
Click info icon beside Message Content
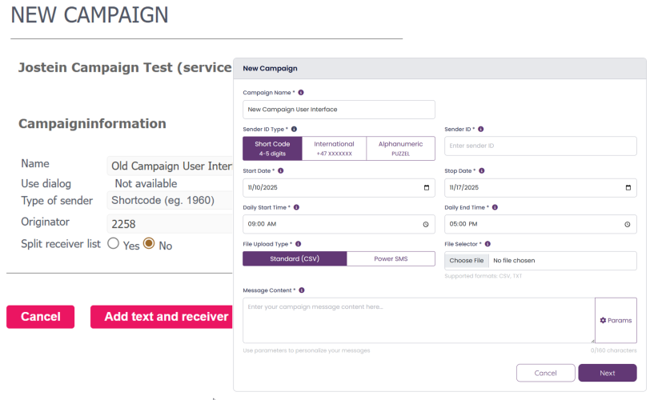point(302,290)
